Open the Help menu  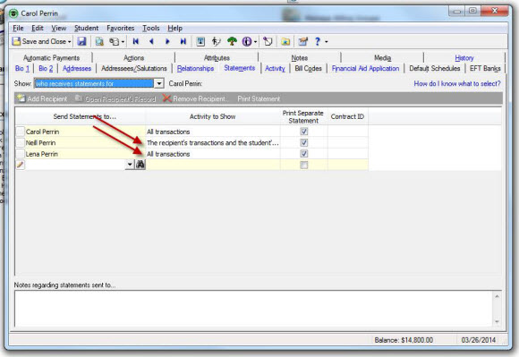pos(174,28)
